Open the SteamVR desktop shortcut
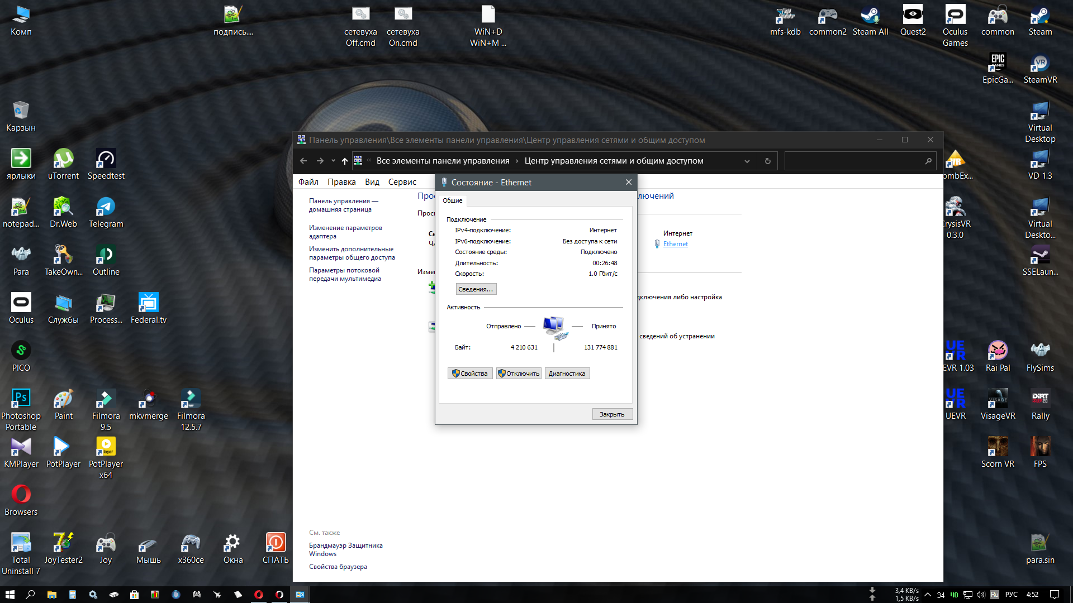Screen dimensions: 1073x603 pos(1039,63)
